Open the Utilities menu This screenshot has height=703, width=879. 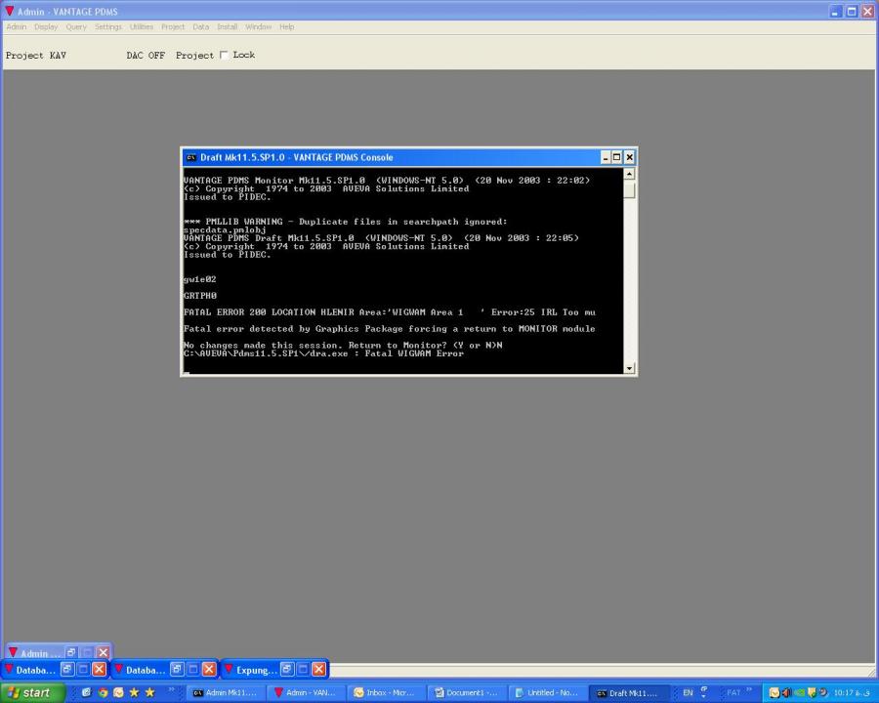pos(142,27)
